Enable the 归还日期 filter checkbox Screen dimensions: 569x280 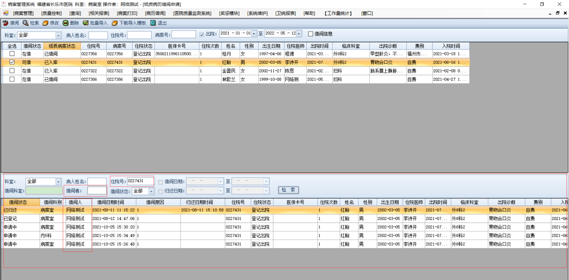click(161, 192)
